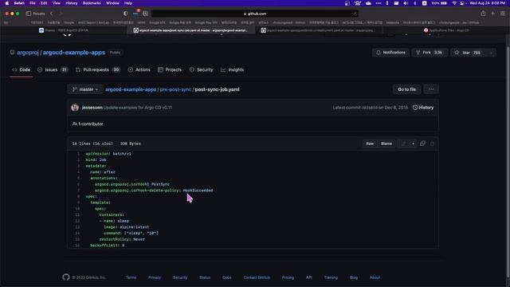This screenshot has height=287, width=510.
Task: Open the argoproj owner link
Action: pyautogui.click(x=28, y=53)
